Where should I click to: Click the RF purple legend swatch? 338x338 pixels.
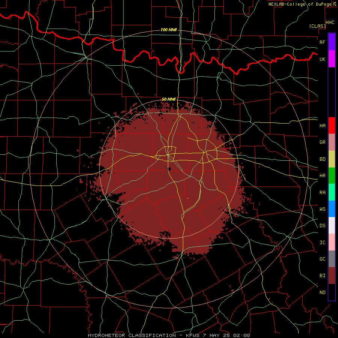pyautogui.click(x=332, y=42)
